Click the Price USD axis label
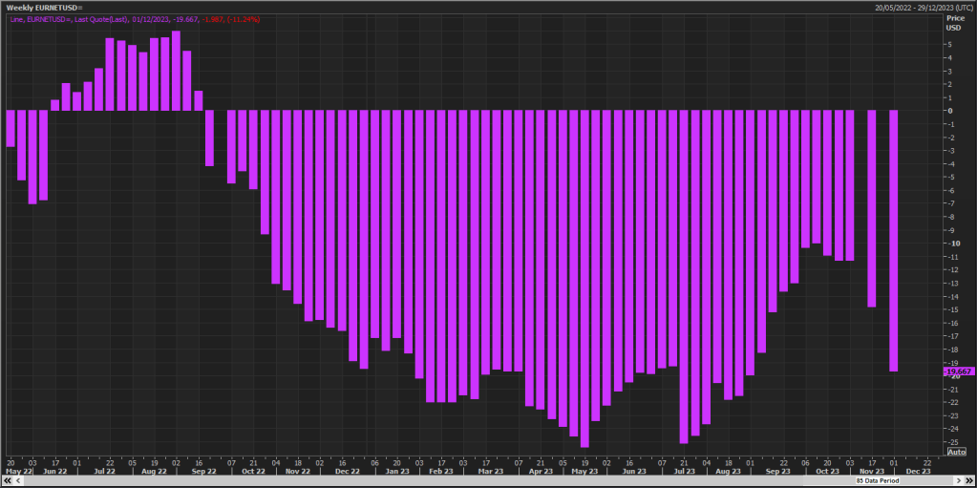 click(x=955, y=22)
